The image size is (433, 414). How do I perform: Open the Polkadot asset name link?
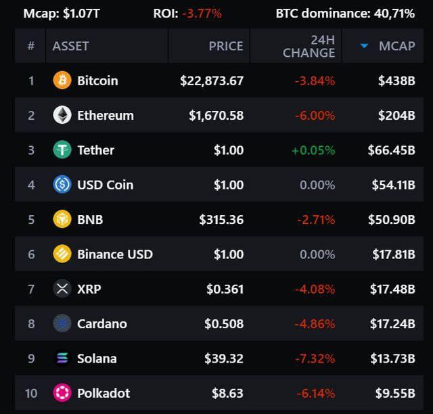[x=104, y=393]
